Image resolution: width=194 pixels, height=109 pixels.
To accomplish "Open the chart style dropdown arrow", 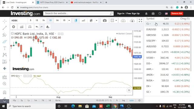I will pyautogui.click(x=96, y=21).
